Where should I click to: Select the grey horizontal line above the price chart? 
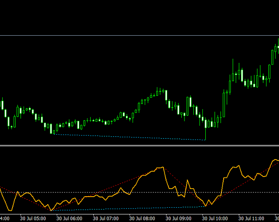coord(139,36)
